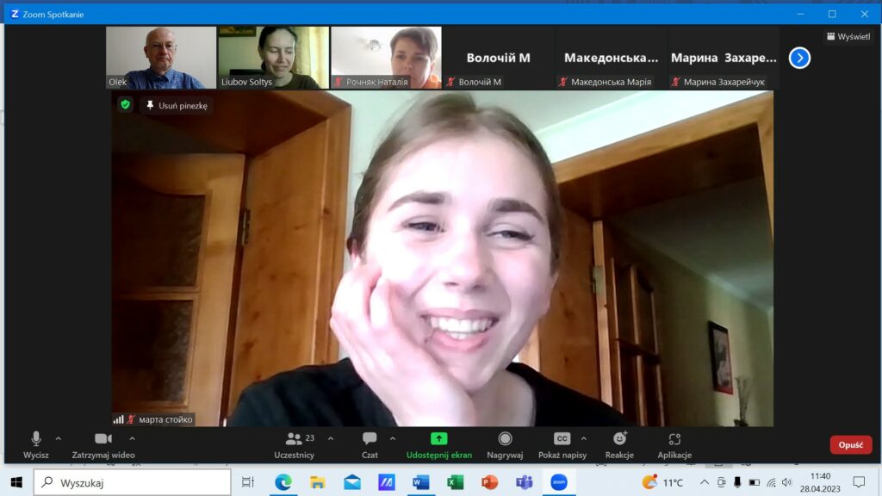The height and width of the screenshot is (496, 882).
Task: Switch to Microsoft Teams on taskbar
Action: point(525,482)
